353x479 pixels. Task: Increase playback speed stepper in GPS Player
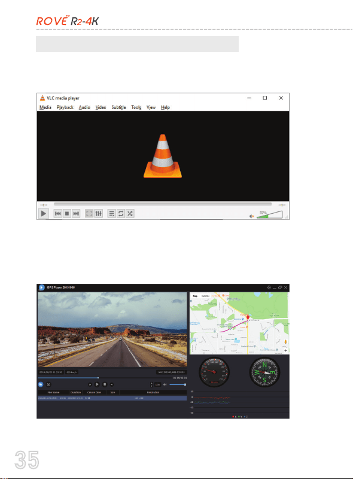click(151, 383)
